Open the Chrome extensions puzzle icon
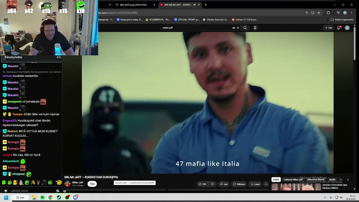This screenshot has height=202, width=359. (328, 13)
